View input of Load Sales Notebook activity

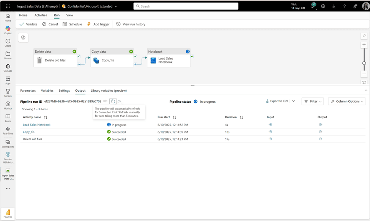click(270, 125)
